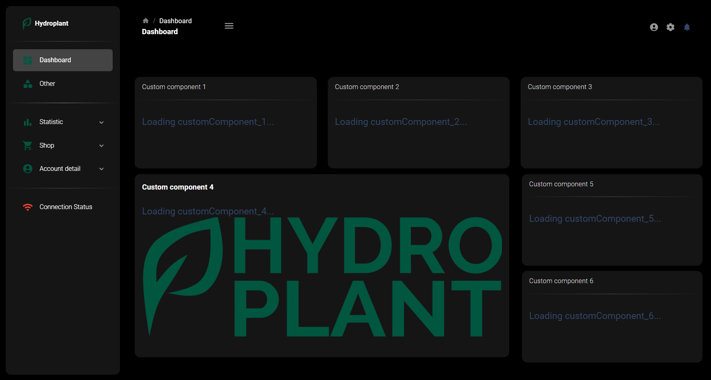
Task: Select the Account detail user icon
Action: click(x=28, y=168)
